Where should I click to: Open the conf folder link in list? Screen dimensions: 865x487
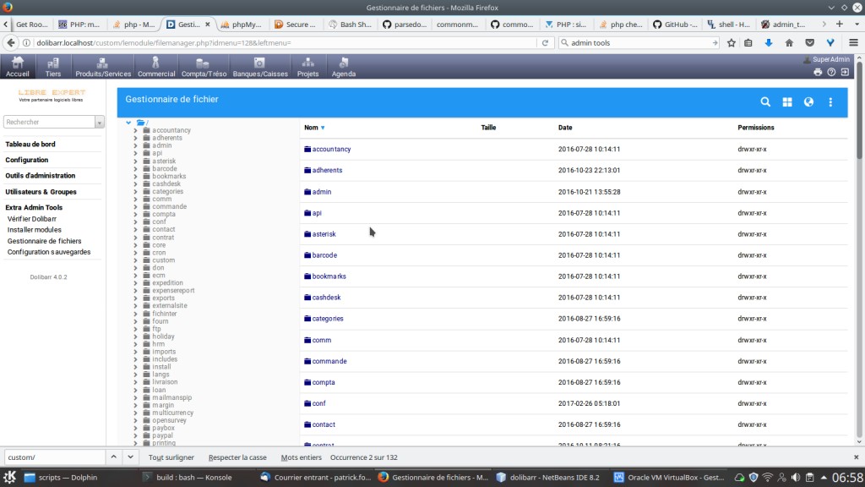tap(318, 403)
